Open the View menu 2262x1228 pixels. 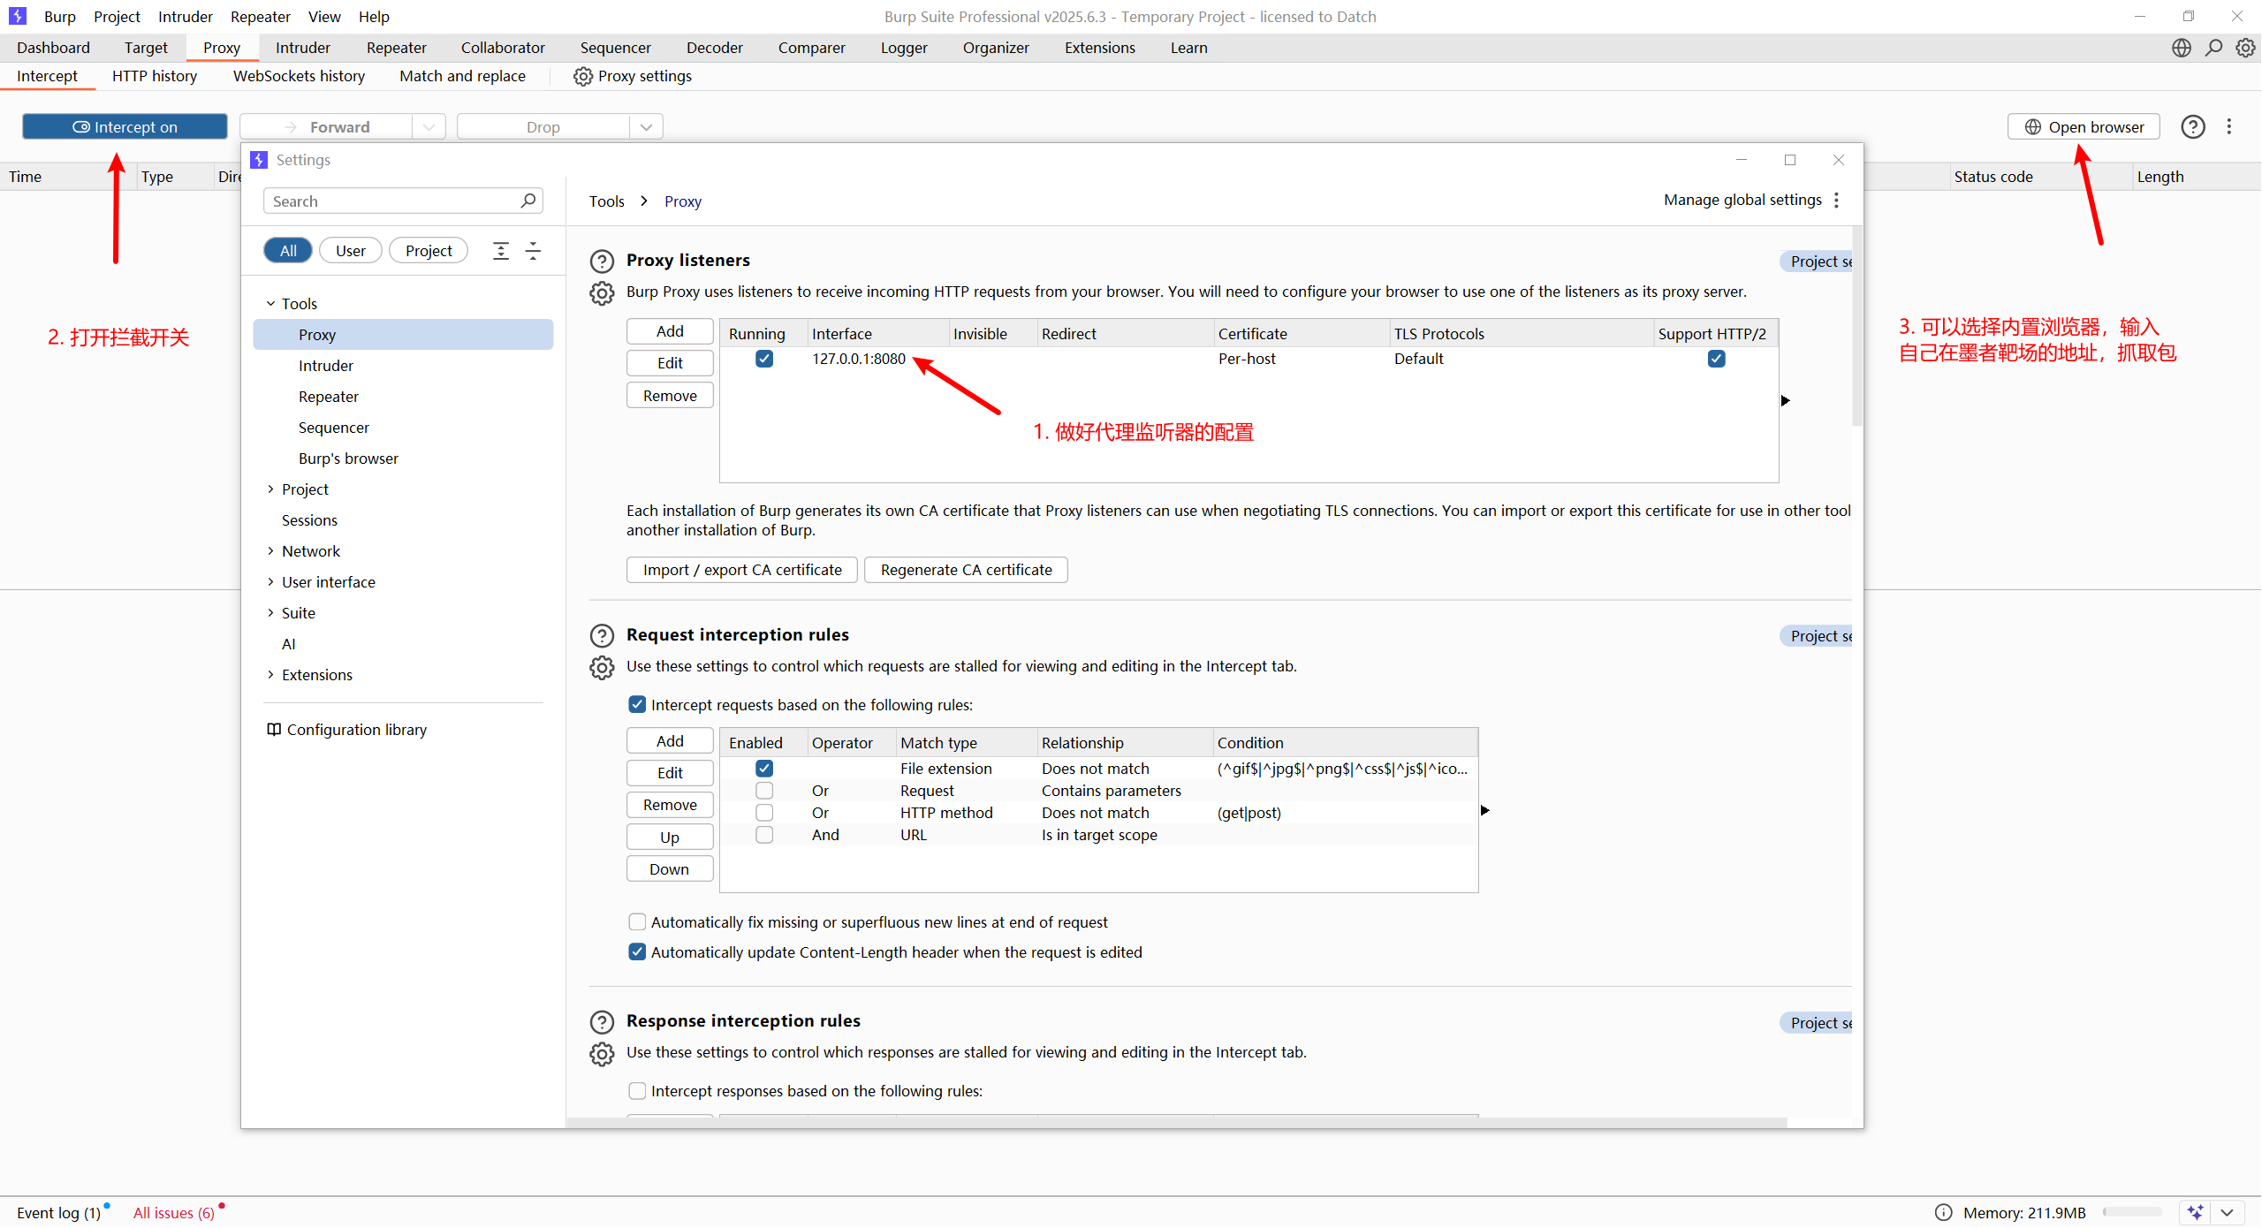tap(324, 16)
